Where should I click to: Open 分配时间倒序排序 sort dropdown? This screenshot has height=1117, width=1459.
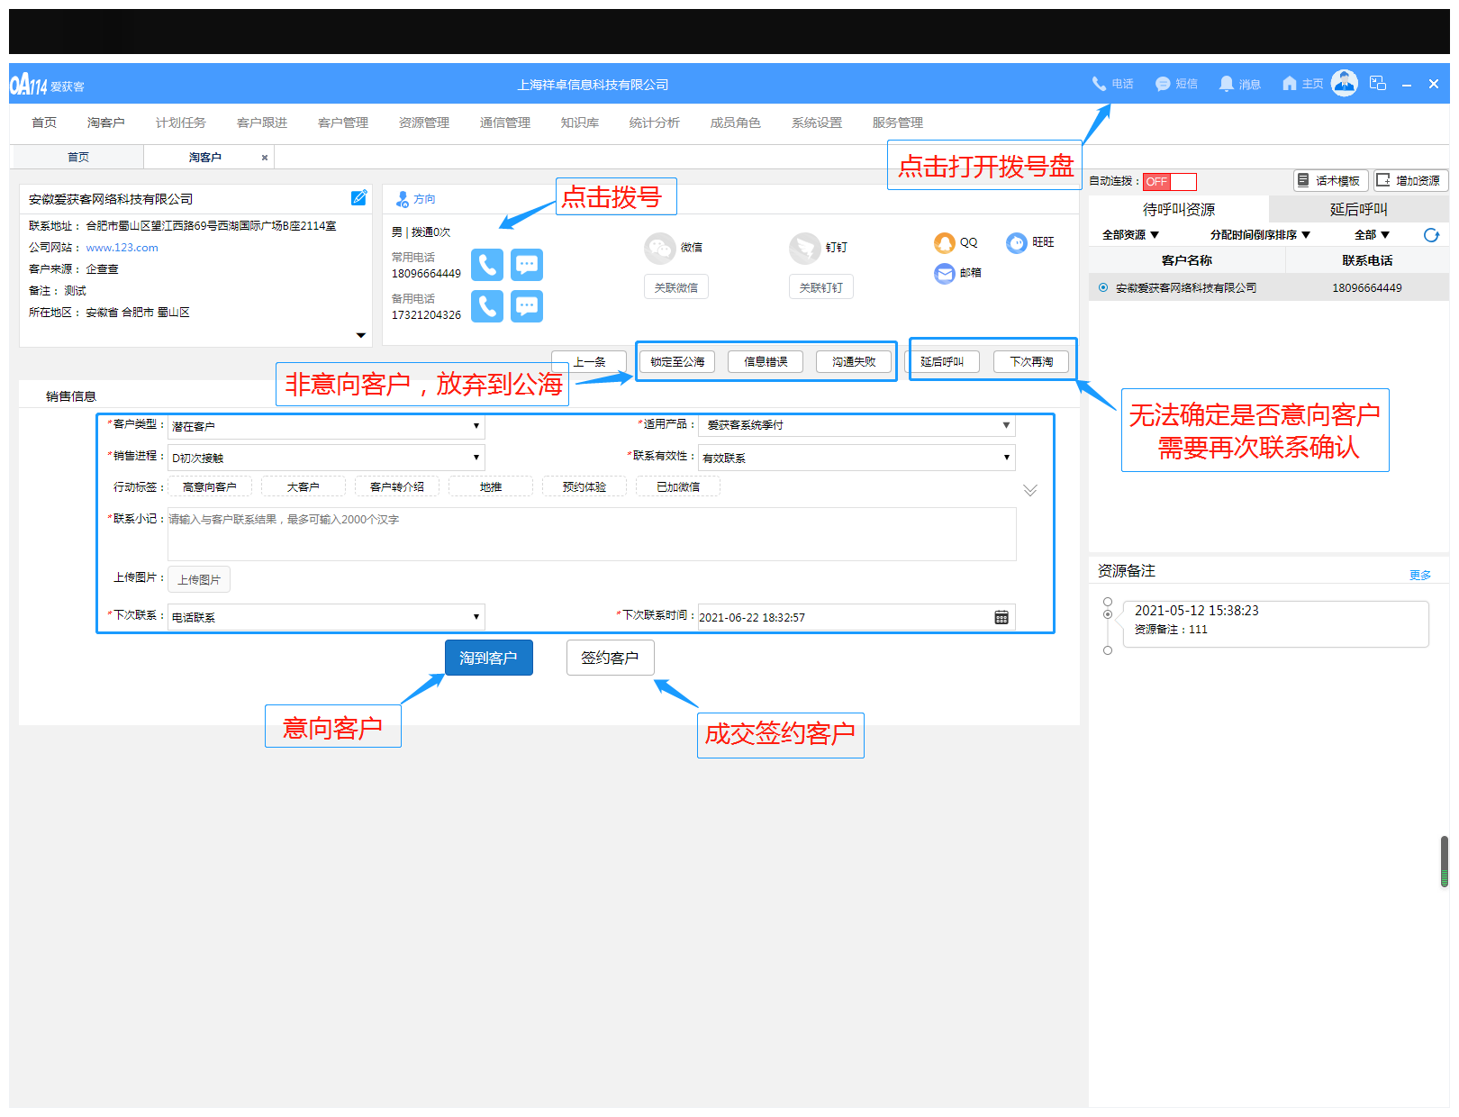1260,235
